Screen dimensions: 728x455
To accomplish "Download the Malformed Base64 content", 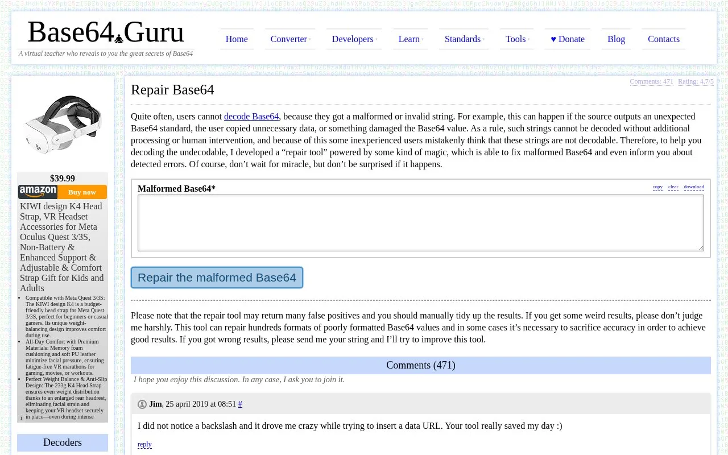I will point(694,187).
